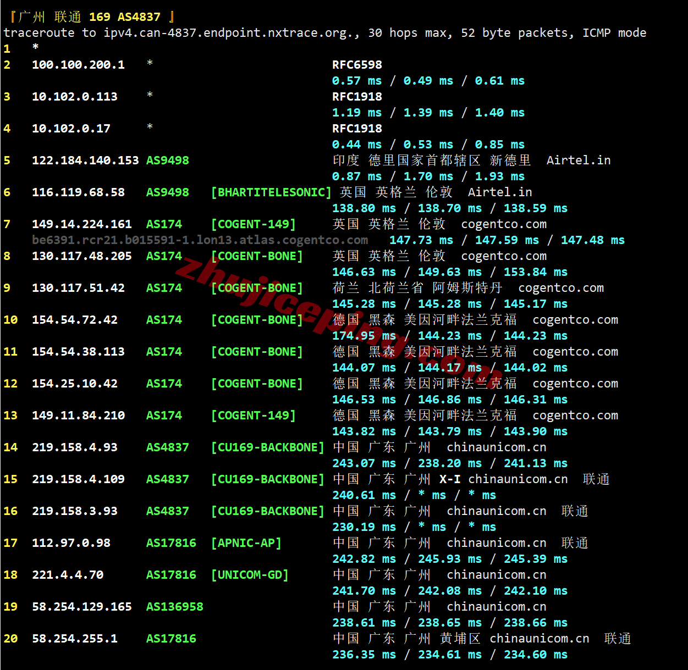Click the latency value 0.57 ms
Image resolution: width=688 pixels, height=670 pixels.
[x=357, y=81]
